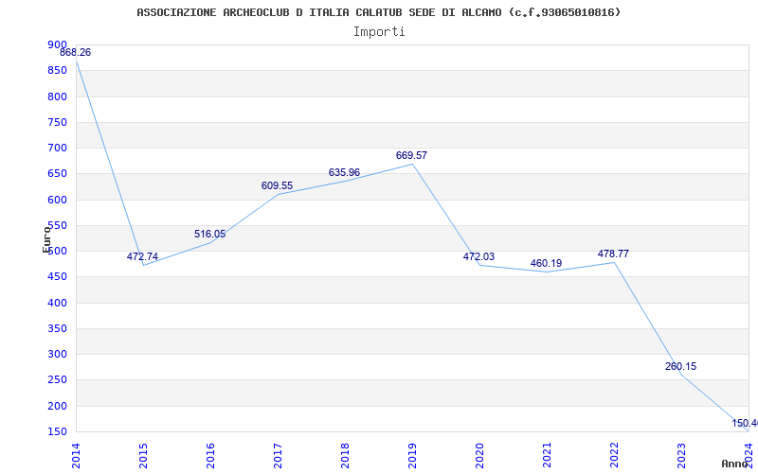Select data label 868.26
This screenshot has width=758, height=473.
click(x=75, y=52)
